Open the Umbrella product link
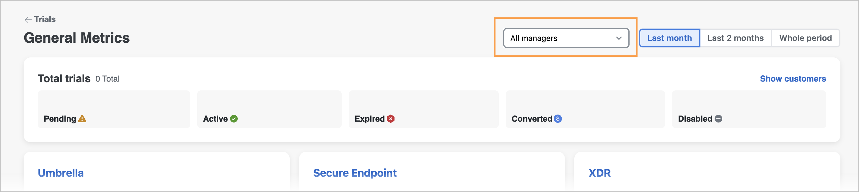Screen dimensions: 859x192 (61, 173)
